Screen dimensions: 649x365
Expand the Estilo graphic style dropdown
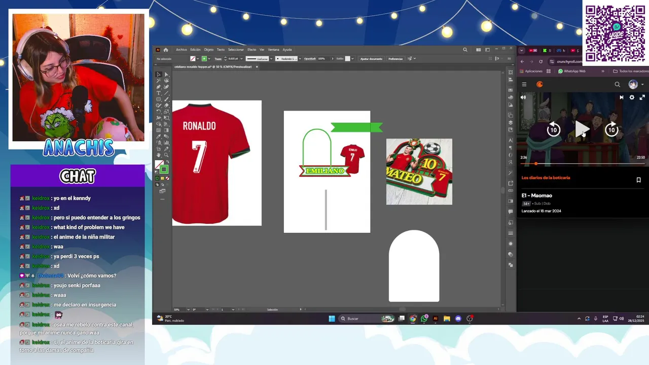[352, 59]
